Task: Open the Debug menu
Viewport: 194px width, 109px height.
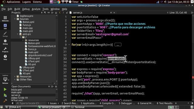Action: 26,9
